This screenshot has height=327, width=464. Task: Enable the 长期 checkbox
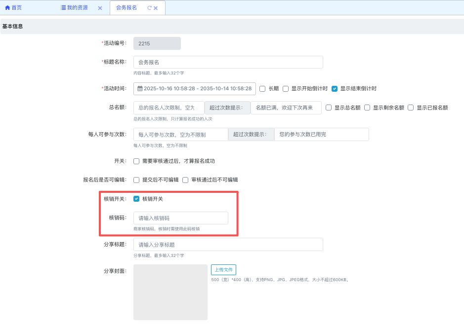point(262,89)
